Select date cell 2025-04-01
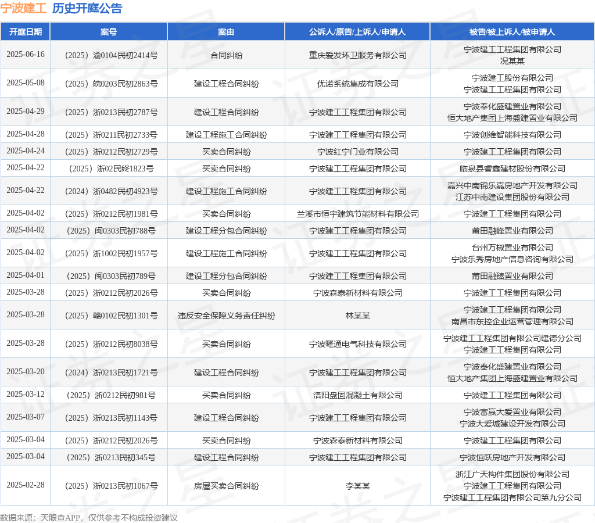 [x=26, y=275]
